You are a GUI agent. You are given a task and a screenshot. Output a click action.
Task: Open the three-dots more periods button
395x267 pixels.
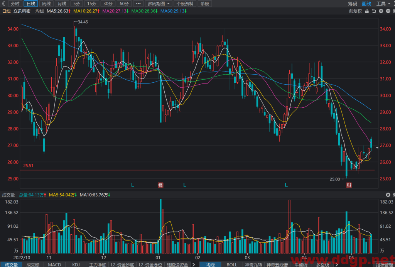point(138,3)
